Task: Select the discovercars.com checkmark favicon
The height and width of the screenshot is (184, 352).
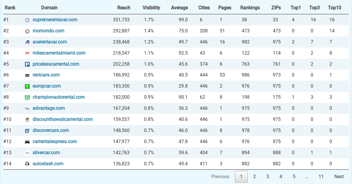Action: (27, 130)
